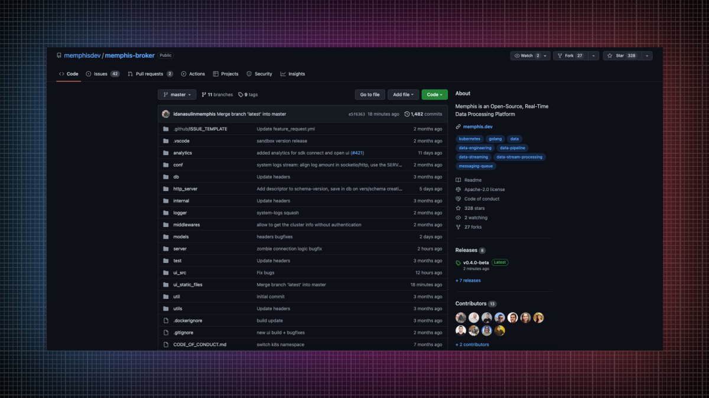Click the server folder icon
Viewport: 709px width, 398px height.
click(166, 249)
